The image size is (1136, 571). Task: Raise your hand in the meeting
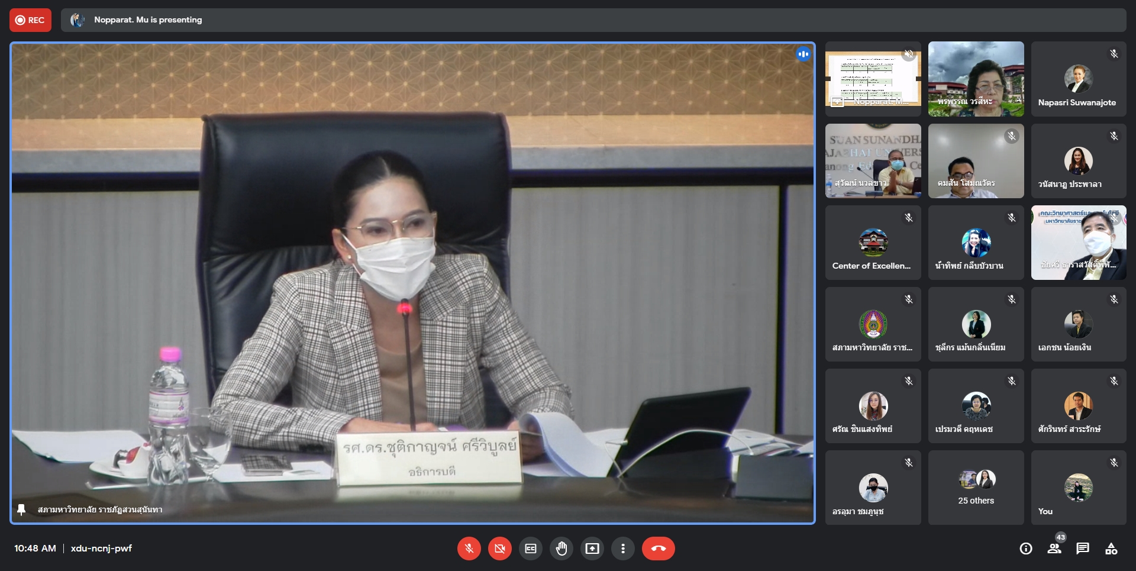tap(561, 549)
